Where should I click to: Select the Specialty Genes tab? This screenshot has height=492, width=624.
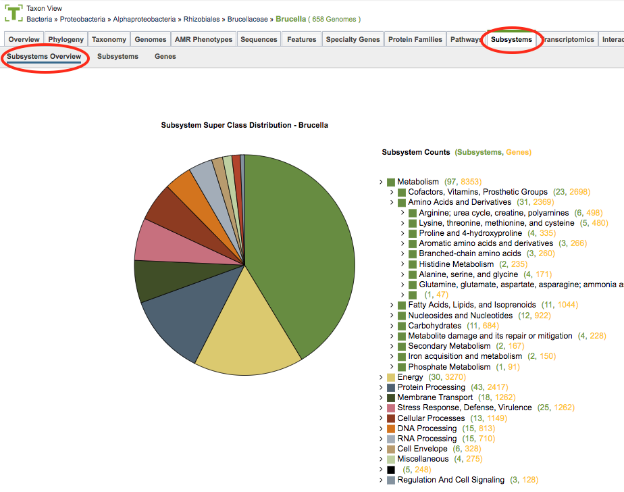(x=353, y=39)
